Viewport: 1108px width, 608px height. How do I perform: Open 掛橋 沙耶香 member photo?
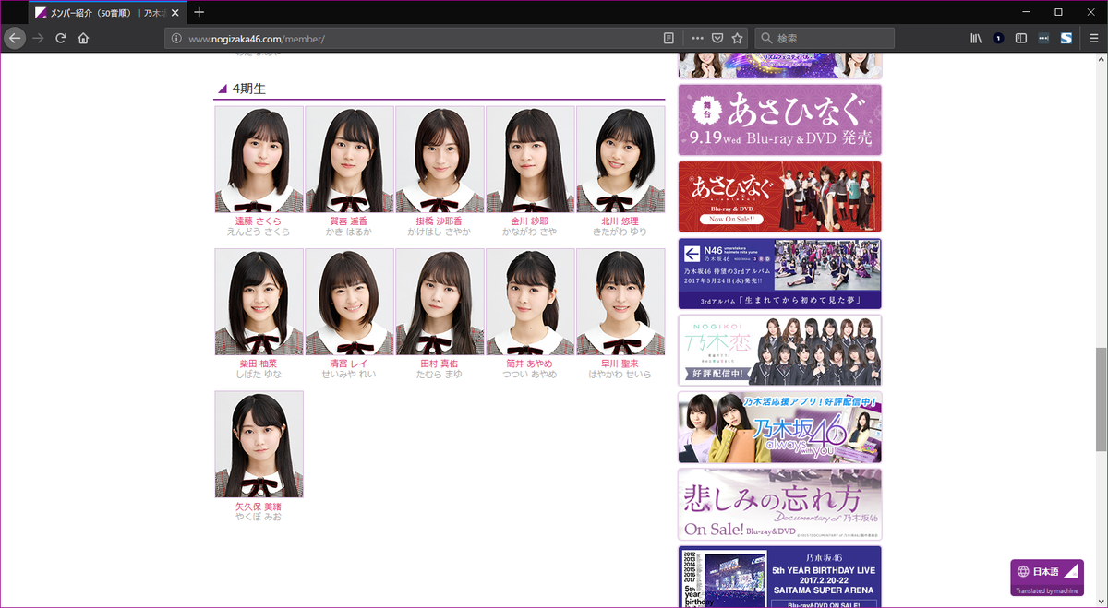tap(440, 160)
